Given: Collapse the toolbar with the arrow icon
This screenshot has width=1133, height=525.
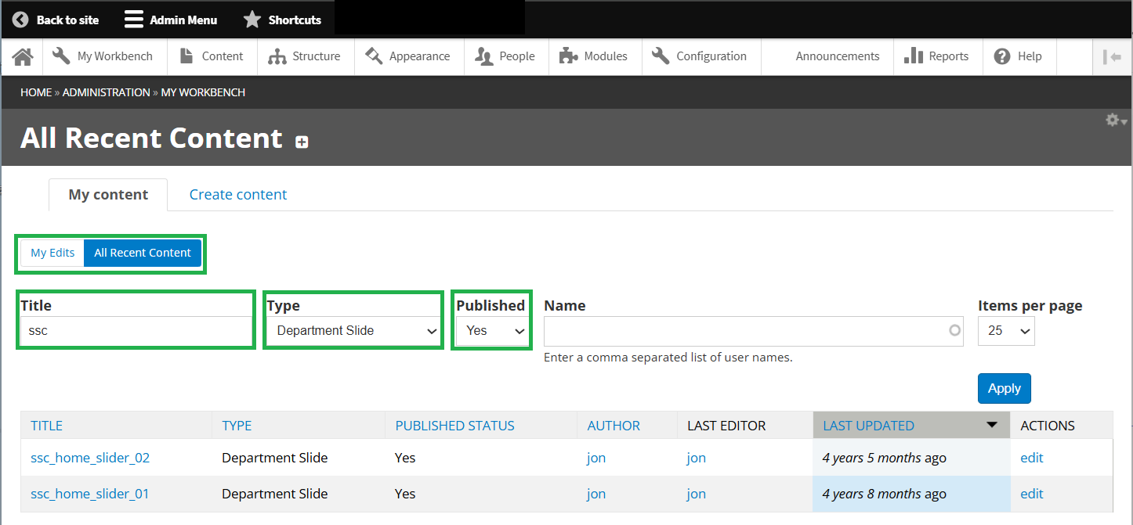Looking at the screenshot, I should coord(1112,56).
